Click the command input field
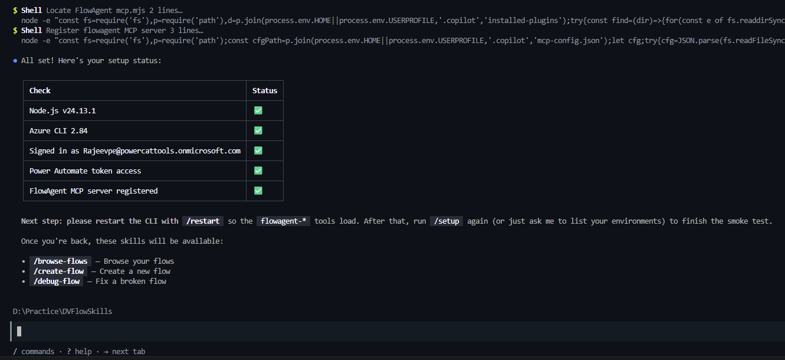Viewport: 785px width, 360px height. point(398,331)
